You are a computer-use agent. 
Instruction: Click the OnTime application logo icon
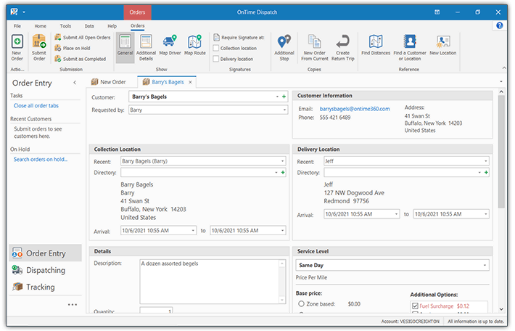[x=14, y=12]
